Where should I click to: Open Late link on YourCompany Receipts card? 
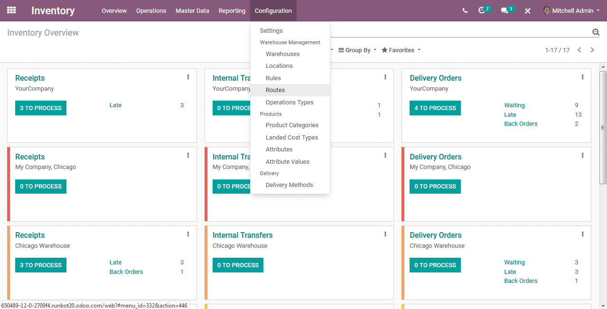(115, 105)
